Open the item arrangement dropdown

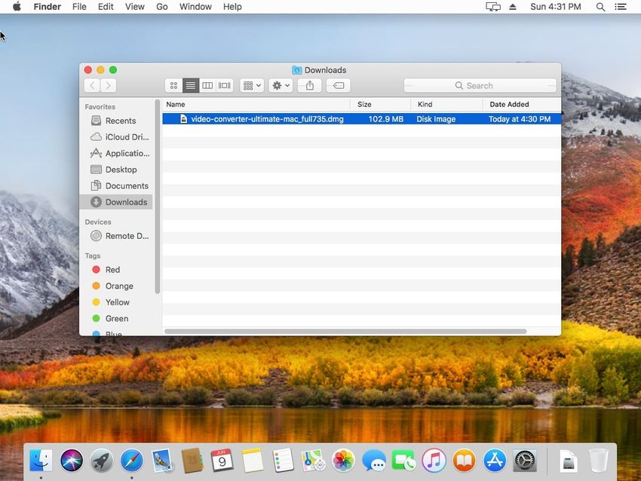[251, 86]
